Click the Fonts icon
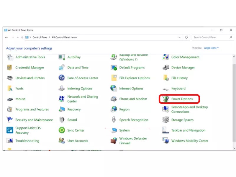Image resolution: width=236 pixels, height=177 pixels. (x=10, y=88)
